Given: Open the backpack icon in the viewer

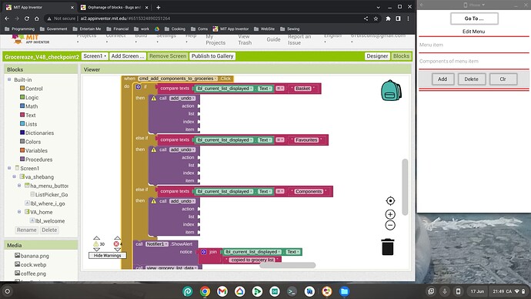Looking at the screenshot, I should (391, 90).
